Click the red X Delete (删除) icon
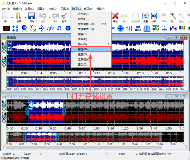 click(x=115, y=16)
